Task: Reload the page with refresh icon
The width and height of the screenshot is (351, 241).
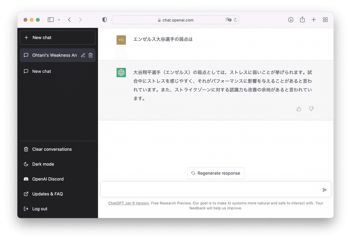Action: pos(235,20)
